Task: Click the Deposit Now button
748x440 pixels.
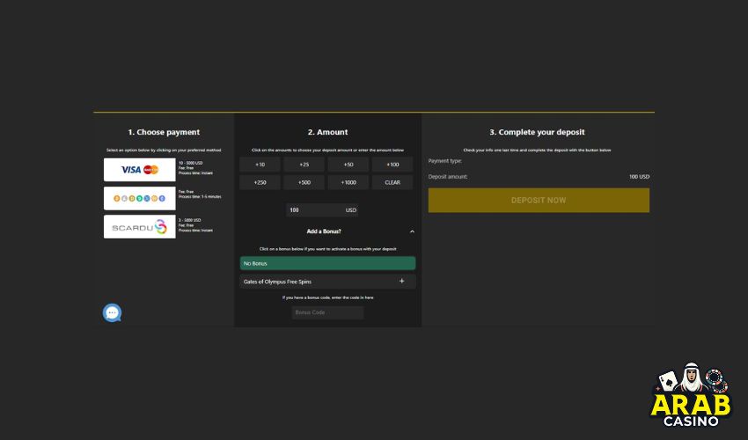Action: click(539, 201)
